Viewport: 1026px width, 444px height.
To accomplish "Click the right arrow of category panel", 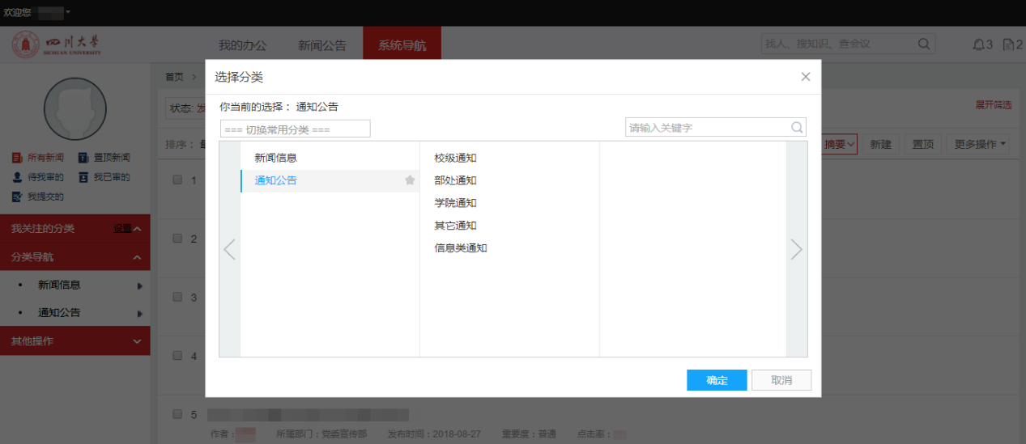I will (x=797, y=249).
